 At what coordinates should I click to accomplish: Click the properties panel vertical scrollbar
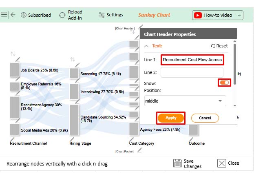point(234,61)
